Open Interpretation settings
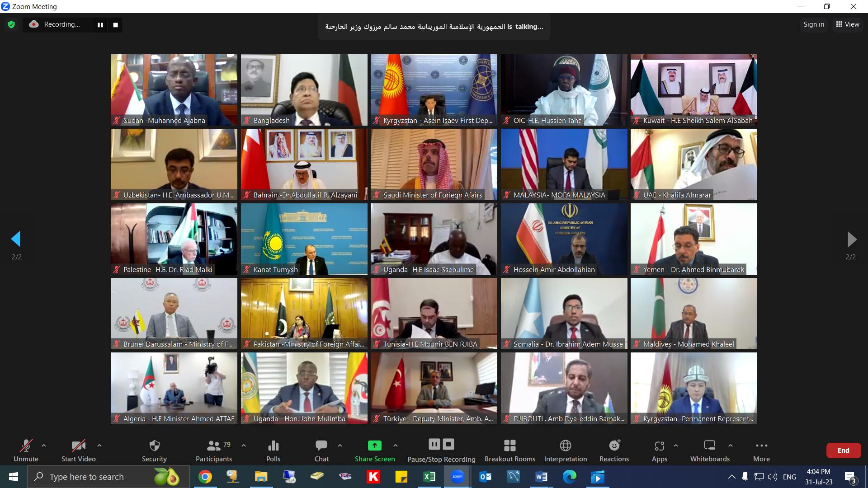This screenshot has height=488, width=868. pyautogui.click(x=566, y=450)
